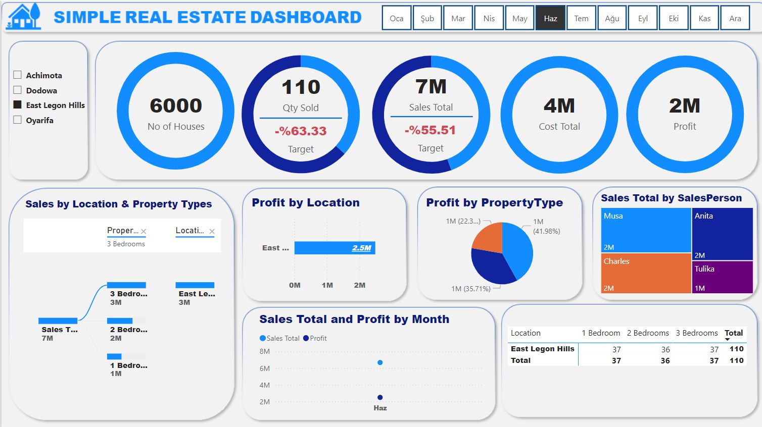
Task: Click the house logo icon
Action: pyautogui.click(x=23, y=17)
